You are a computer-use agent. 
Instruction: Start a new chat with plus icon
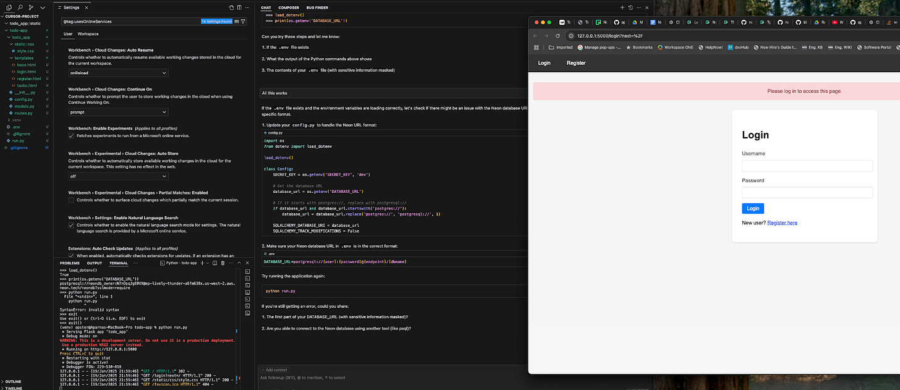click(622, 7)
